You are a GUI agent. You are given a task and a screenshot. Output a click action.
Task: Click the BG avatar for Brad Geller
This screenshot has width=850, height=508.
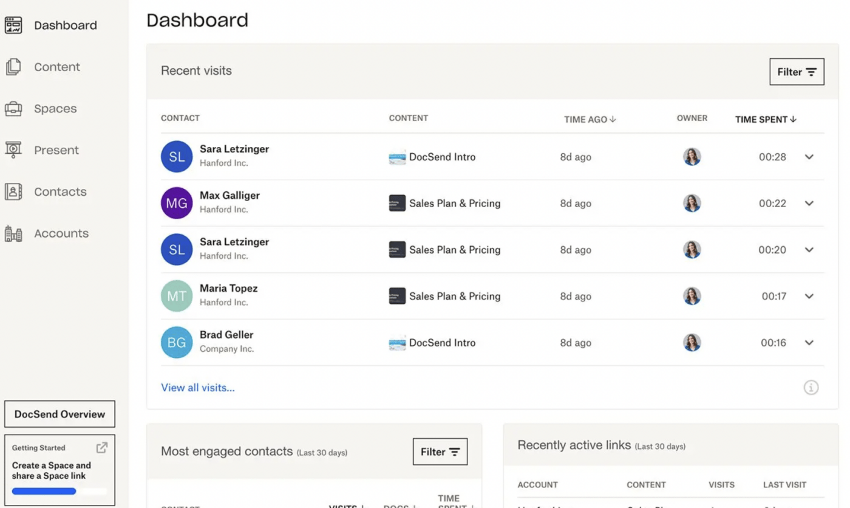[177, 343]
